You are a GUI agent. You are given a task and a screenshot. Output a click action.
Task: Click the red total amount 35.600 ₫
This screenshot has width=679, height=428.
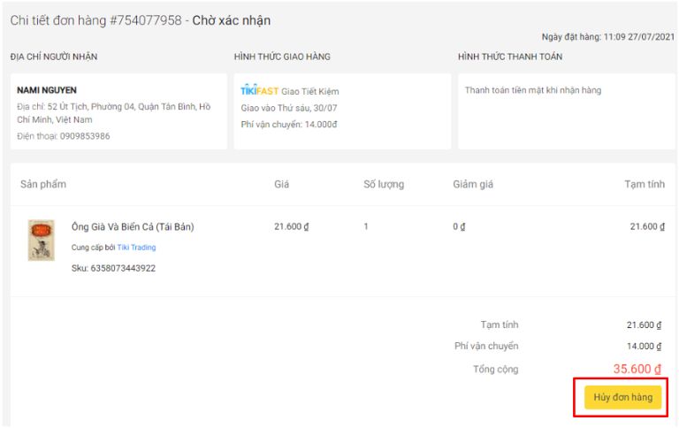pos(637,369)
